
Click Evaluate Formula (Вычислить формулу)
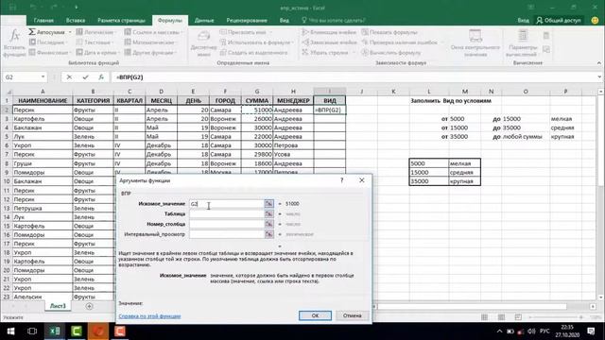(390, 53)
